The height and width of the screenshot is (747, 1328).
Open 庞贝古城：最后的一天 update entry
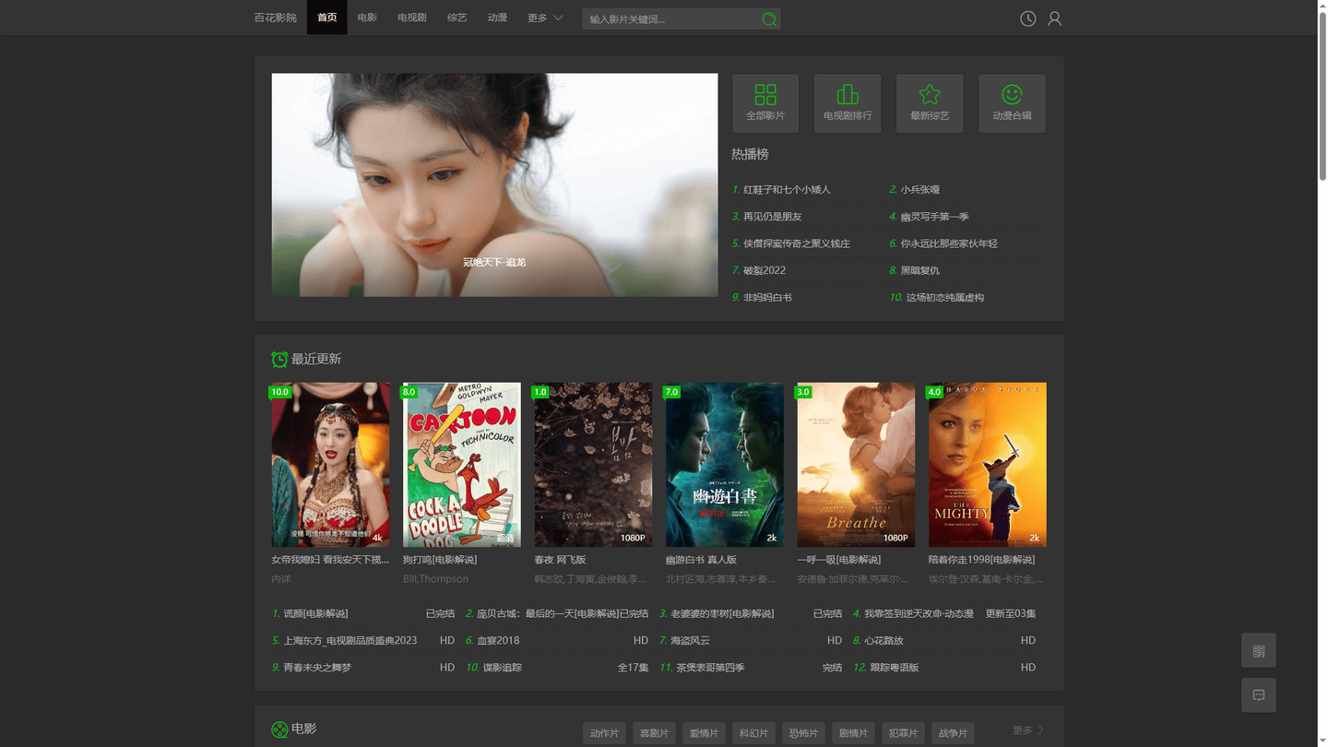[547, 613]
